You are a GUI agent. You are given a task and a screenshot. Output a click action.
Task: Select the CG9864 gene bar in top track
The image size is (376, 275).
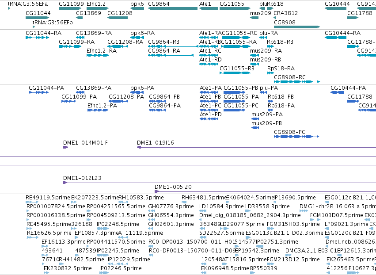pyautogui.click(x=173, y=8)
